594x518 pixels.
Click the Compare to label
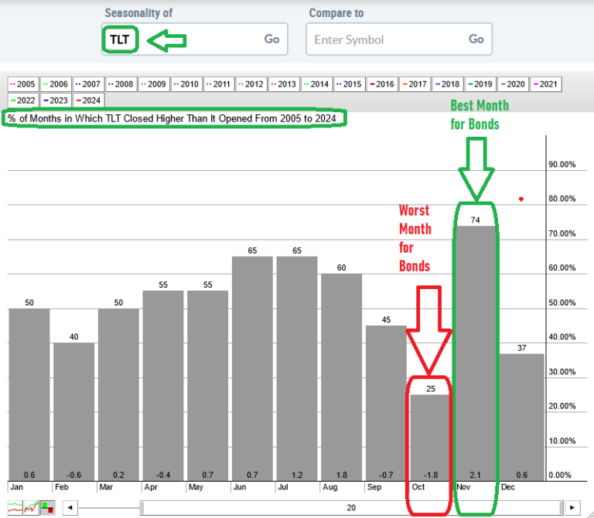pyautogui.click(x=336, y=13)
